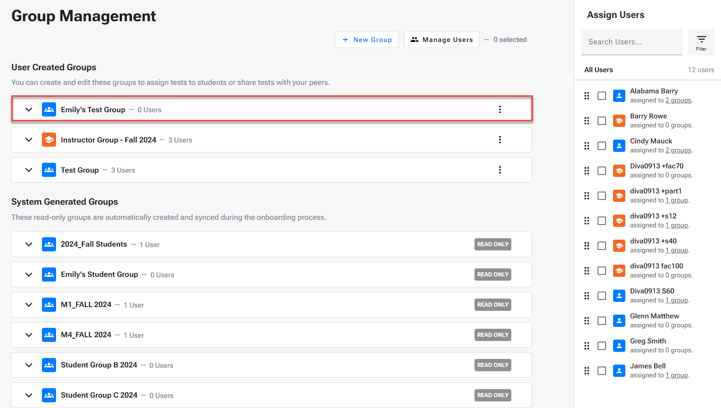Click the Search Users input field
This screenshot has height=408, width=721.
[631, 42]
